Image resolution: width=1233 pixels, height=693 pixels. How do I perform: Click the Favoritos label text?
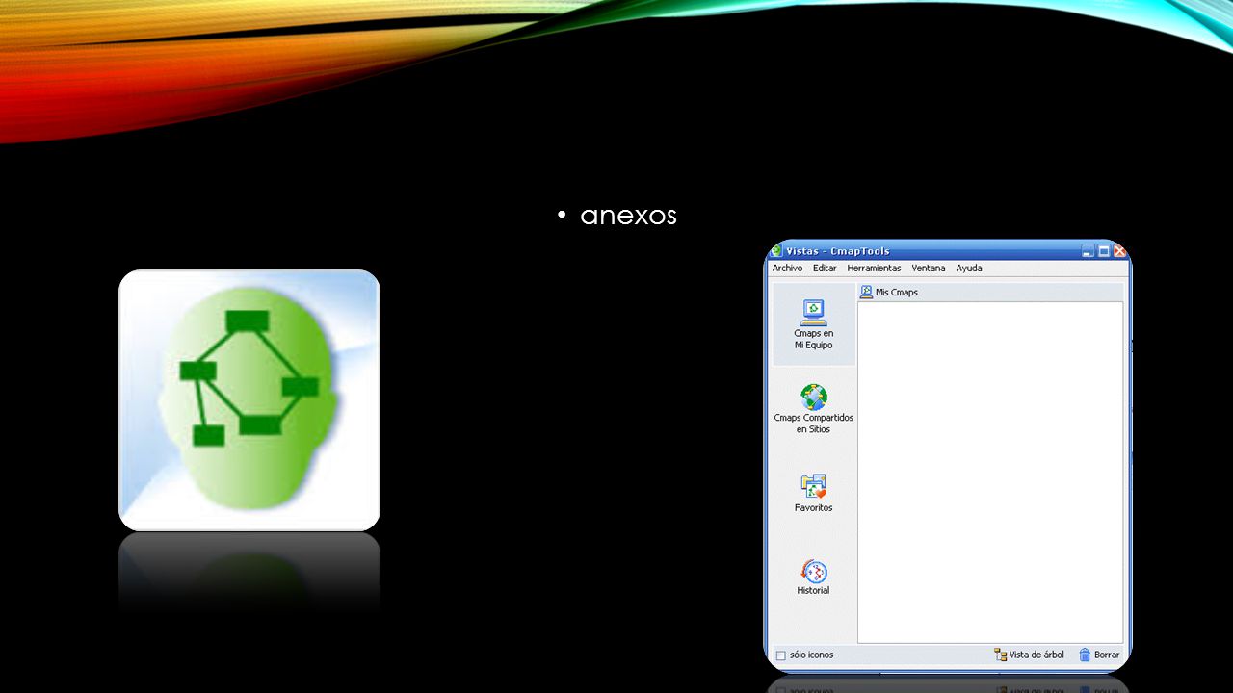[814, 507]
